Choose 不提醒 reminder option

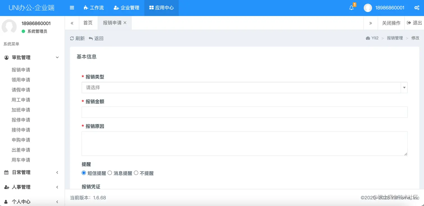click(x=136, y=173)
